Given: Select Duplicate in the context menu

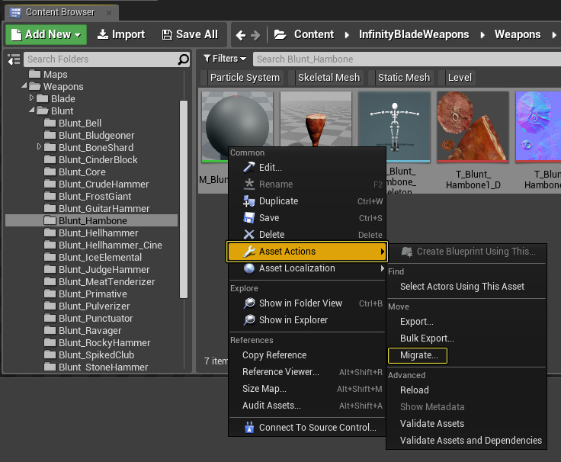Looking at the screenshot, I should coord(278,201).
